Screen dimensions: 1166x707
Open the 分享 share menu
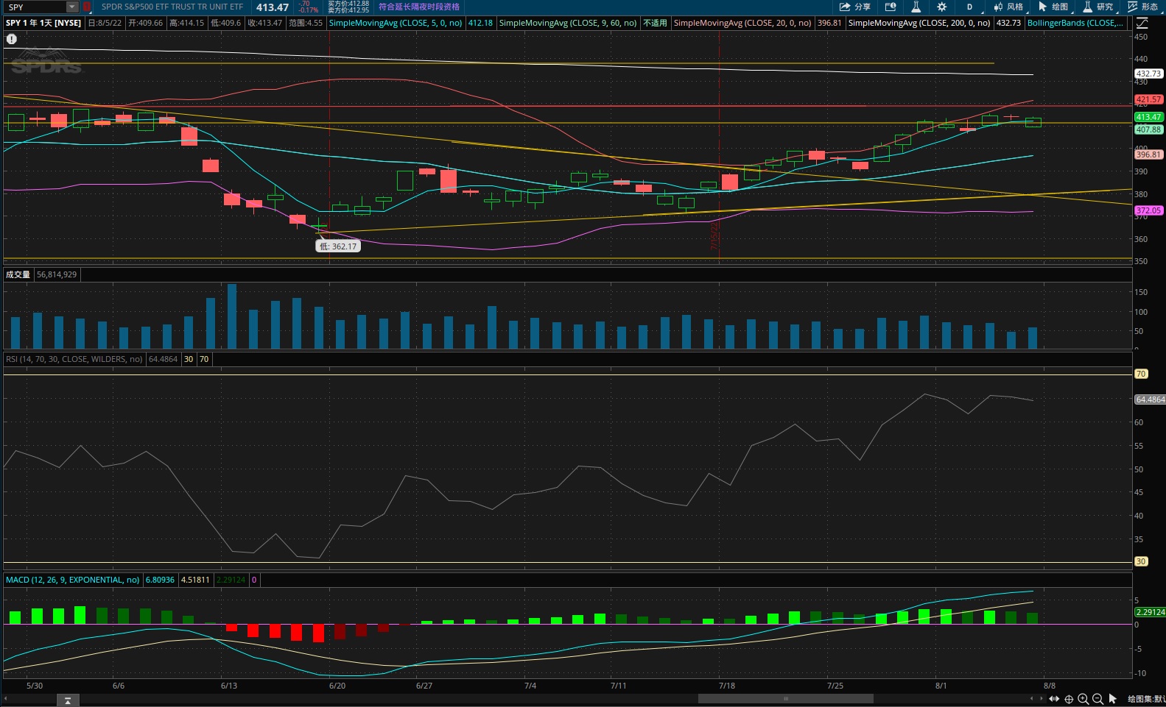854,7
